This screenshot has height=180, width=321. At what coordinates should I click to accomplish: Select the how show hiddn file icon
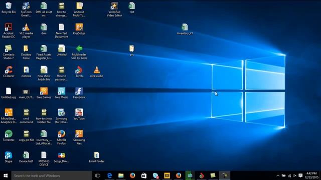coord(44,73)
